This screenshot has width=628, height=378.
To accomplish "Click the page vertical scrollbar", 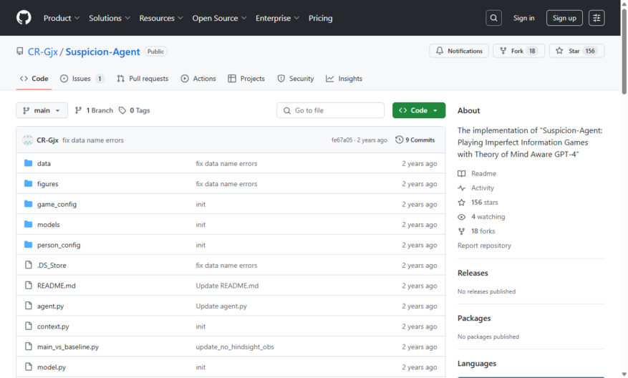I will [x=624, y=52].
